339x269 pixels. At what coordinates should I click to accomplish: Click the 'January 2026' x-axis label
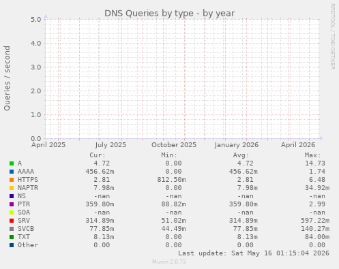(x=237, y=145)
